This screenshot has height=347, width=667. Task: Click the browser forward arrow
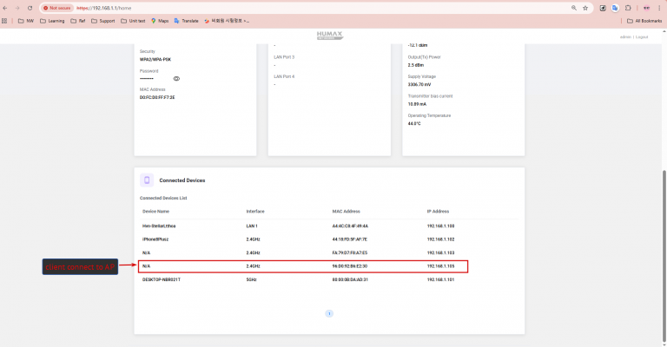pos(17,8)
